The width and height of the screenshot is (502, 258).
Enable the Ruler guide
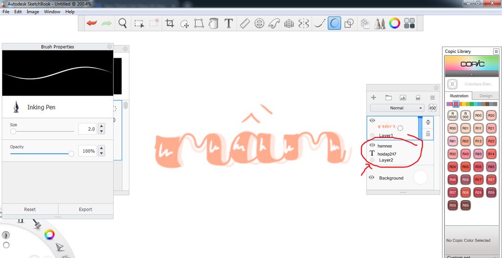click(245, 23)
